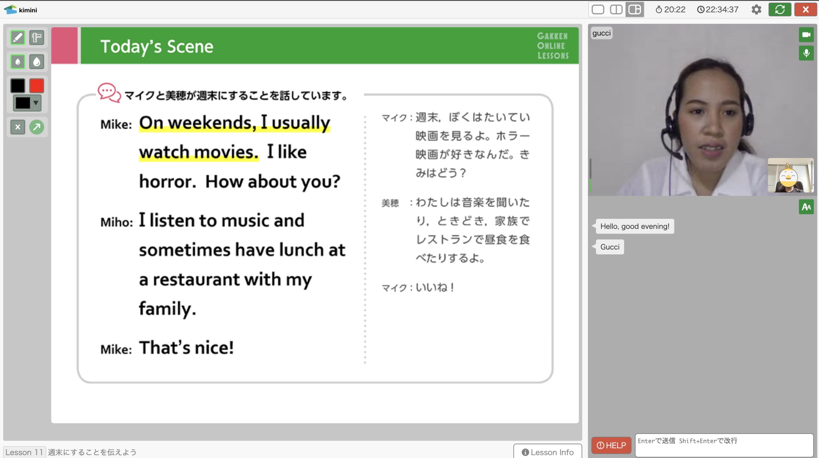Focus the chat message input field
The image size is (819, 458).
click(x=724, y=445)
